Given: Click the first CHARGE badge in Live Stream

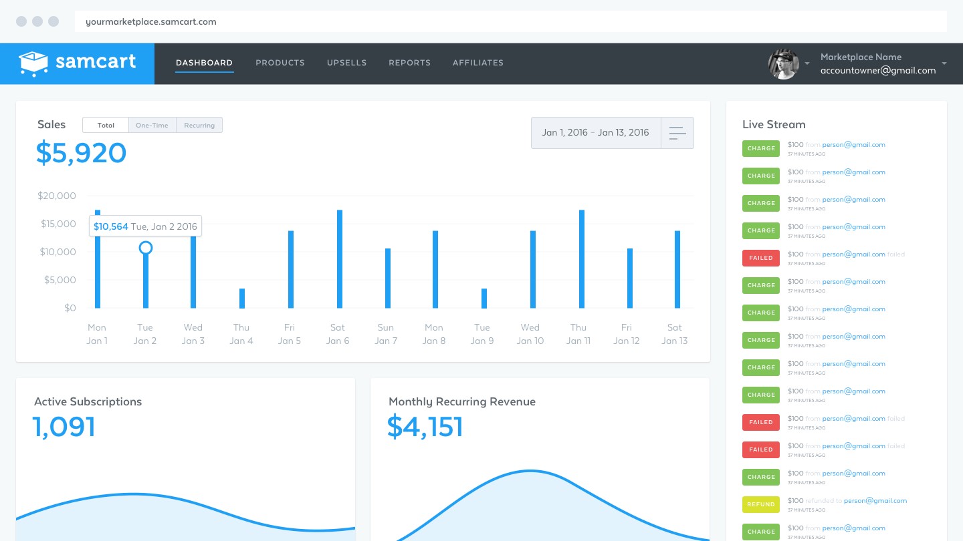Looking at the screenshot, I should (760, 148).
